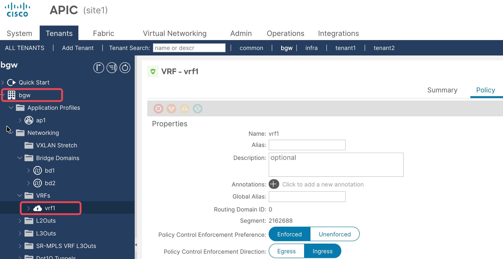Click the Bridge Domains folder icon

pyautogui.click(x=29, y=158)
